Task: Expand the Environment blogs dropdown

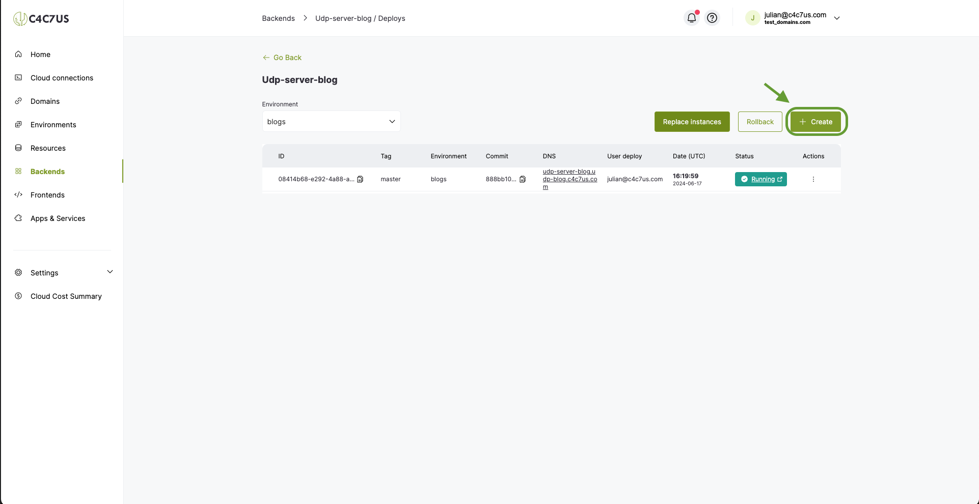Action: [x=331, y=122]
